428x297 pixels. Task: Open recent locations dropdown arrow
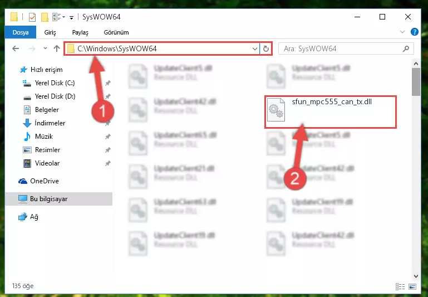point(45,48)
